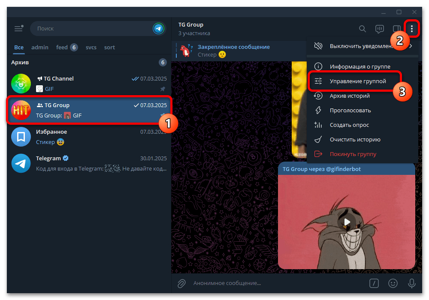Click the pinned message sticker thumbnail
Viewport: 429px width, 300px height.
click(186, 51)
